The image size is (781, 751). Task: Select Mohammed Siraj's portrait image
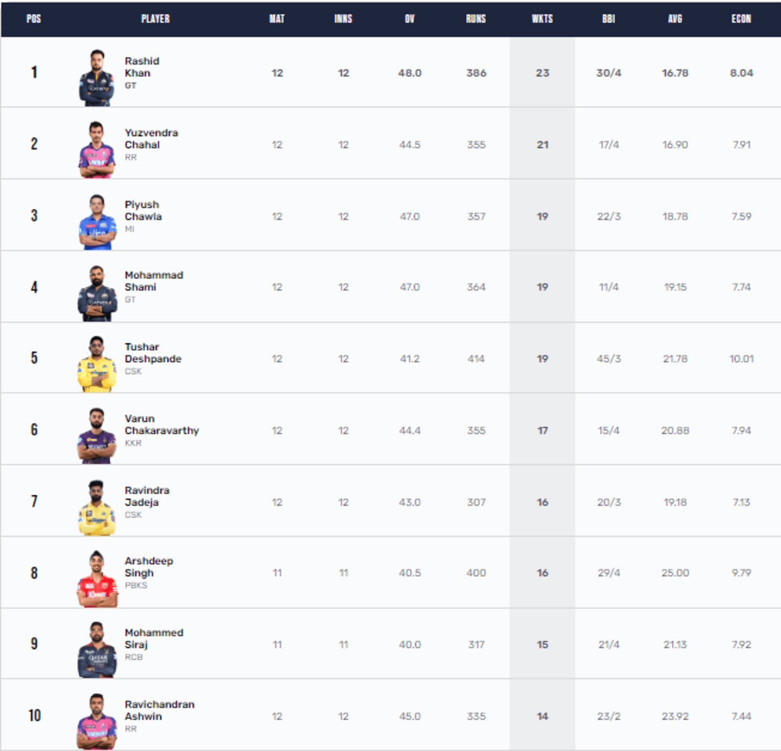(97, 650)
